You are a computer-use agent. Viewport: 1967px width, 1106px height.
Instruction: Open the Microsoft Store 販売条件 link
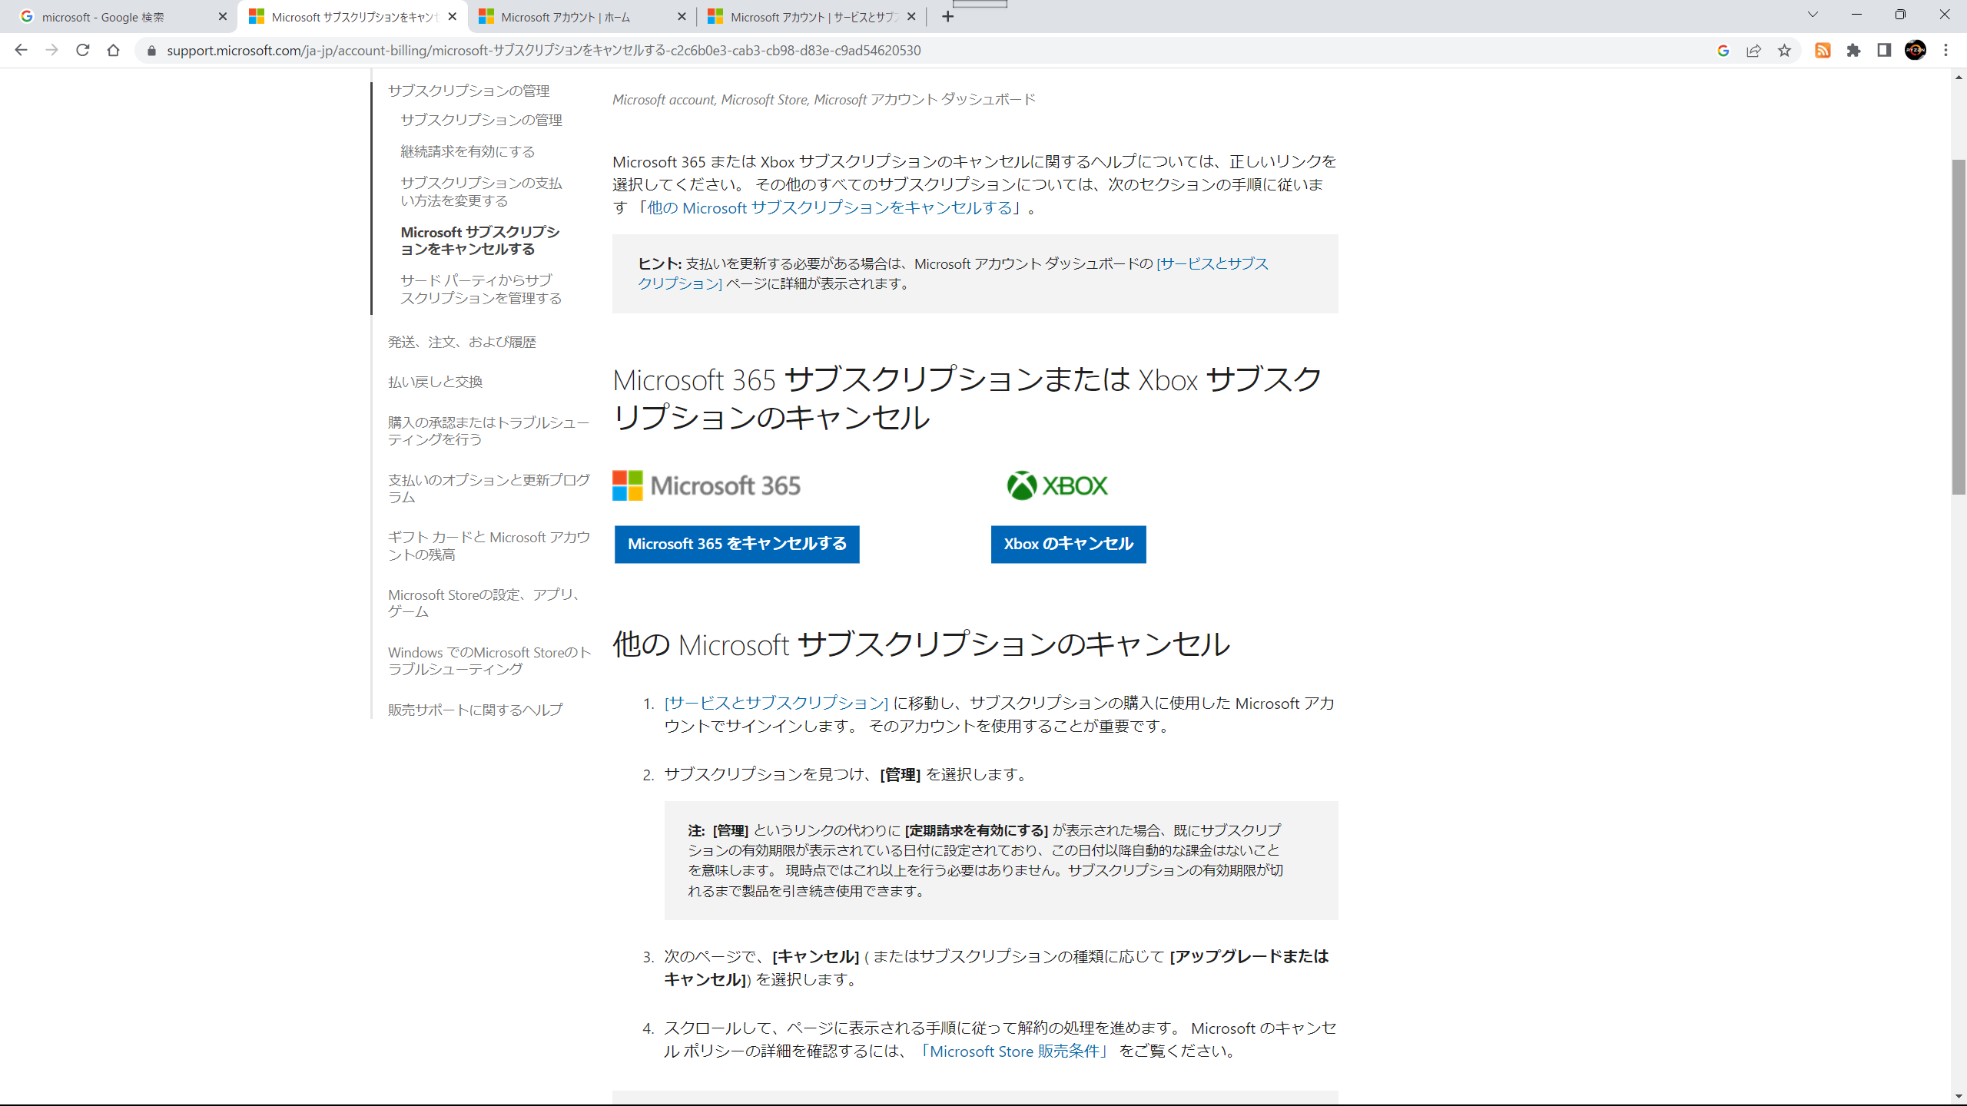pyautogui.click(x=1014, y=1051)
